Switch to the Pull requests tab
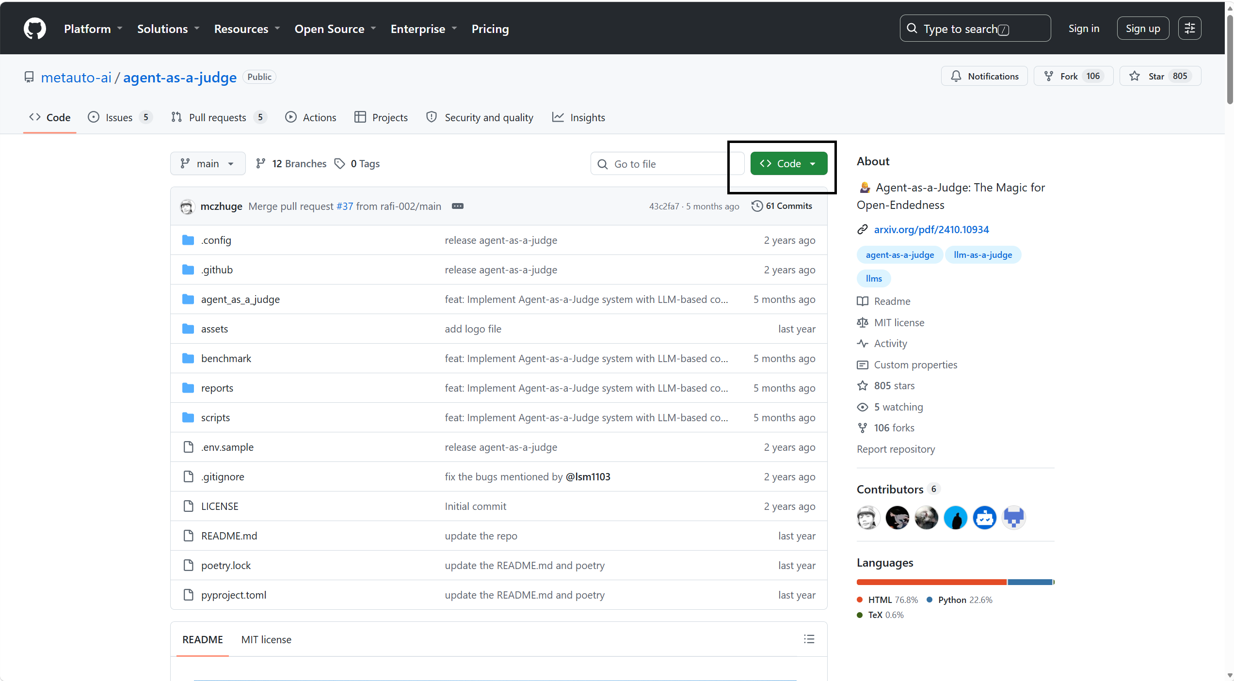Image resolution: width=1234 pixels, height=681 pixels. point(219,117)
